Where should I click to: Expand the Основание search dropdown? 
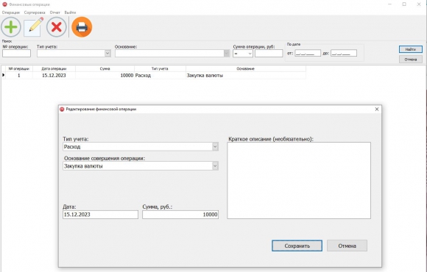click(226, 54)
